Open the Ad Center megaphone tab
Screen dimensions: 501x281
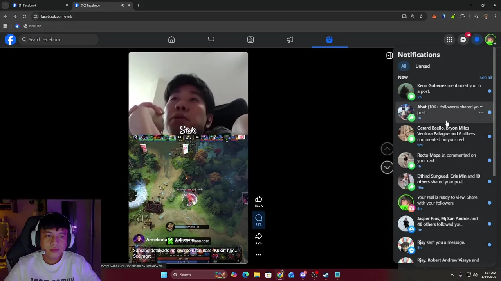(290, 39)
